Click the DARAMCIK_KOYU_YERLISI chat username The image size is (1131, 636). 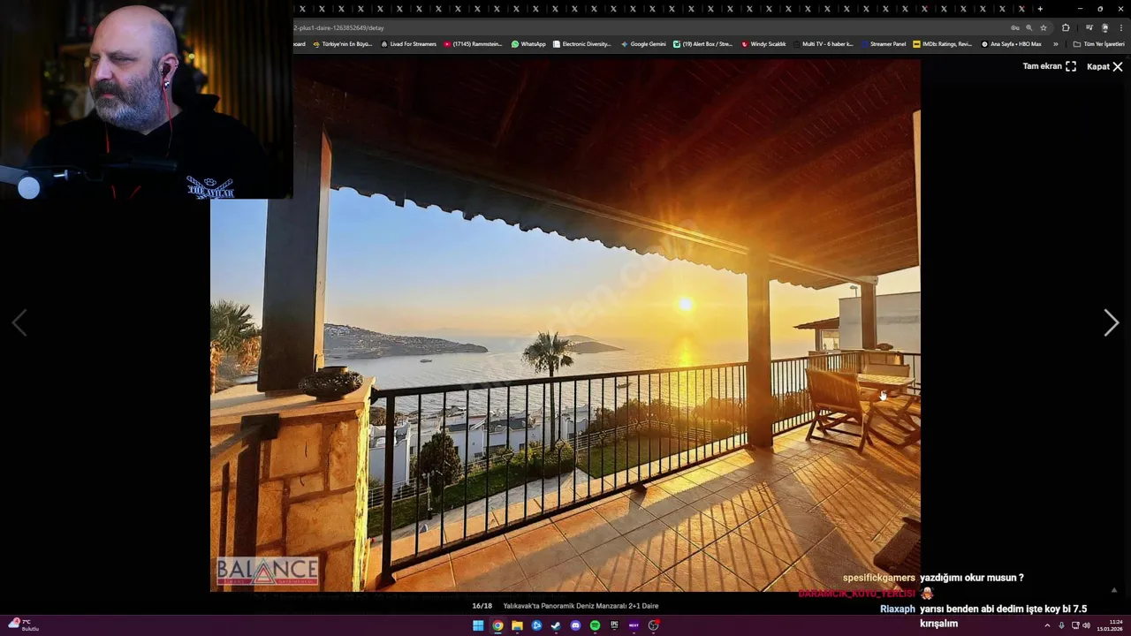pos(856,594)
